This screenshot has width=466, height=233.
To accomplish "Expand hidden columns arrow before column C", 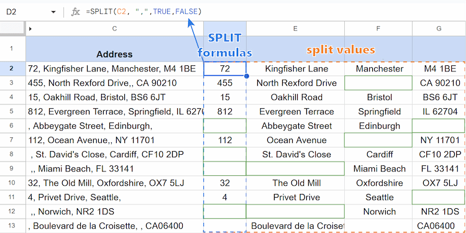I will pos(30,29).
